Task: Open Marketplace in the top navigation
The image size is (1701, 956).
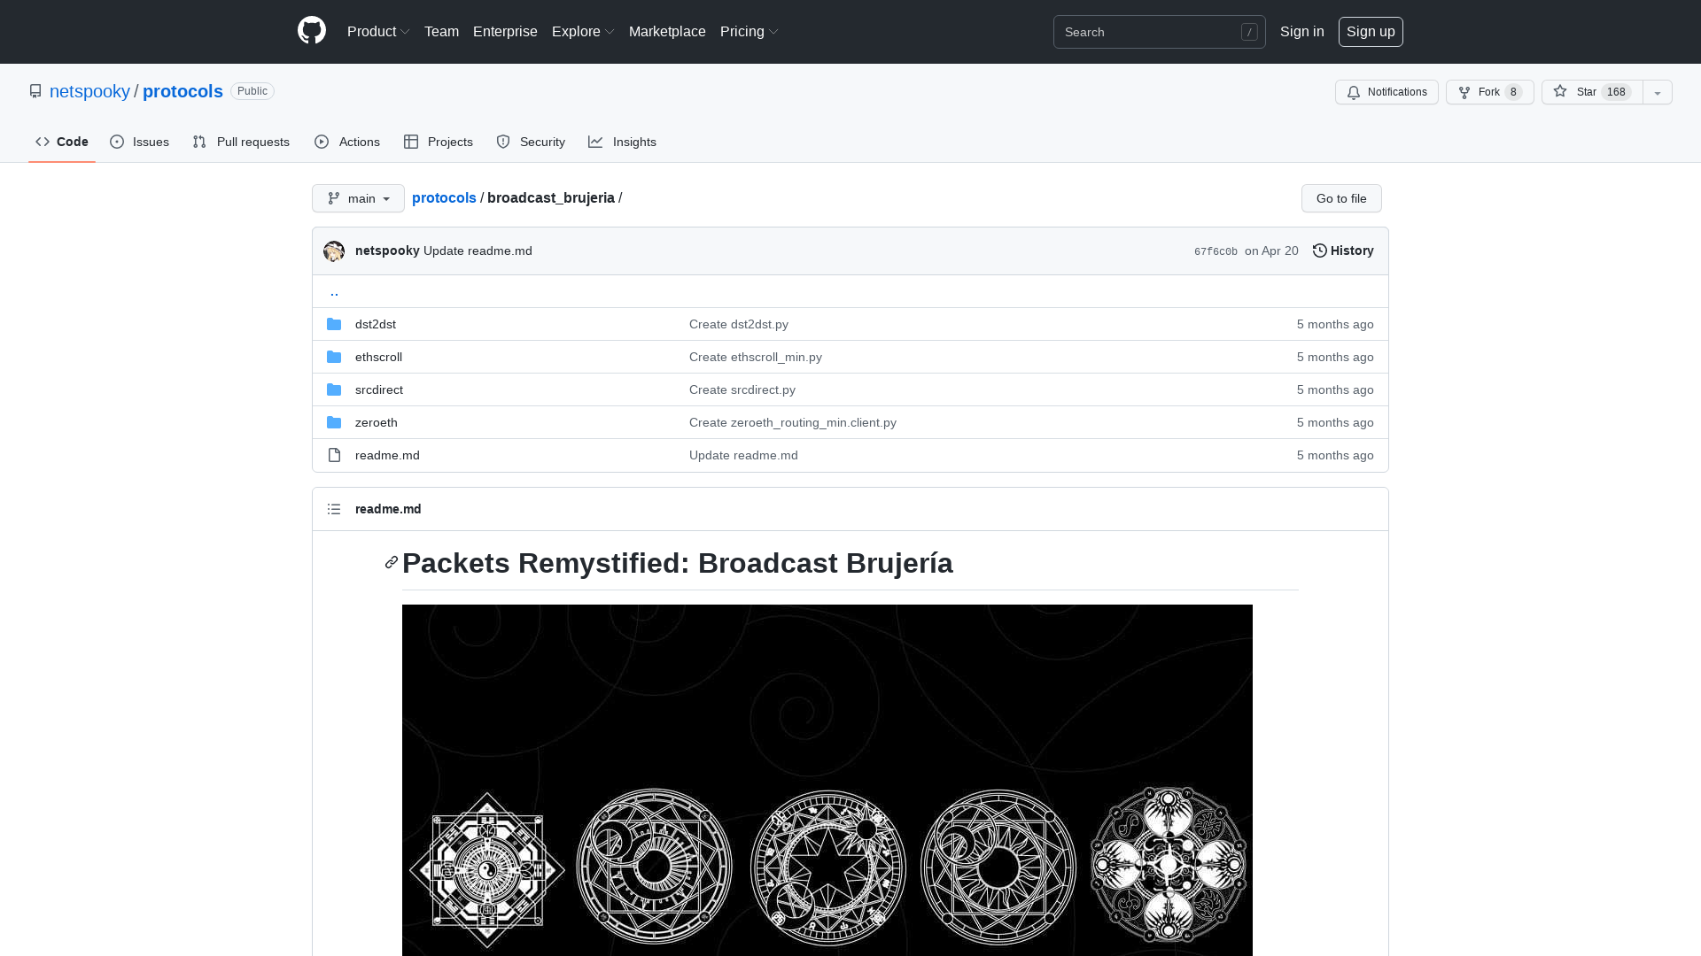Action: click(x=667, y=31)
